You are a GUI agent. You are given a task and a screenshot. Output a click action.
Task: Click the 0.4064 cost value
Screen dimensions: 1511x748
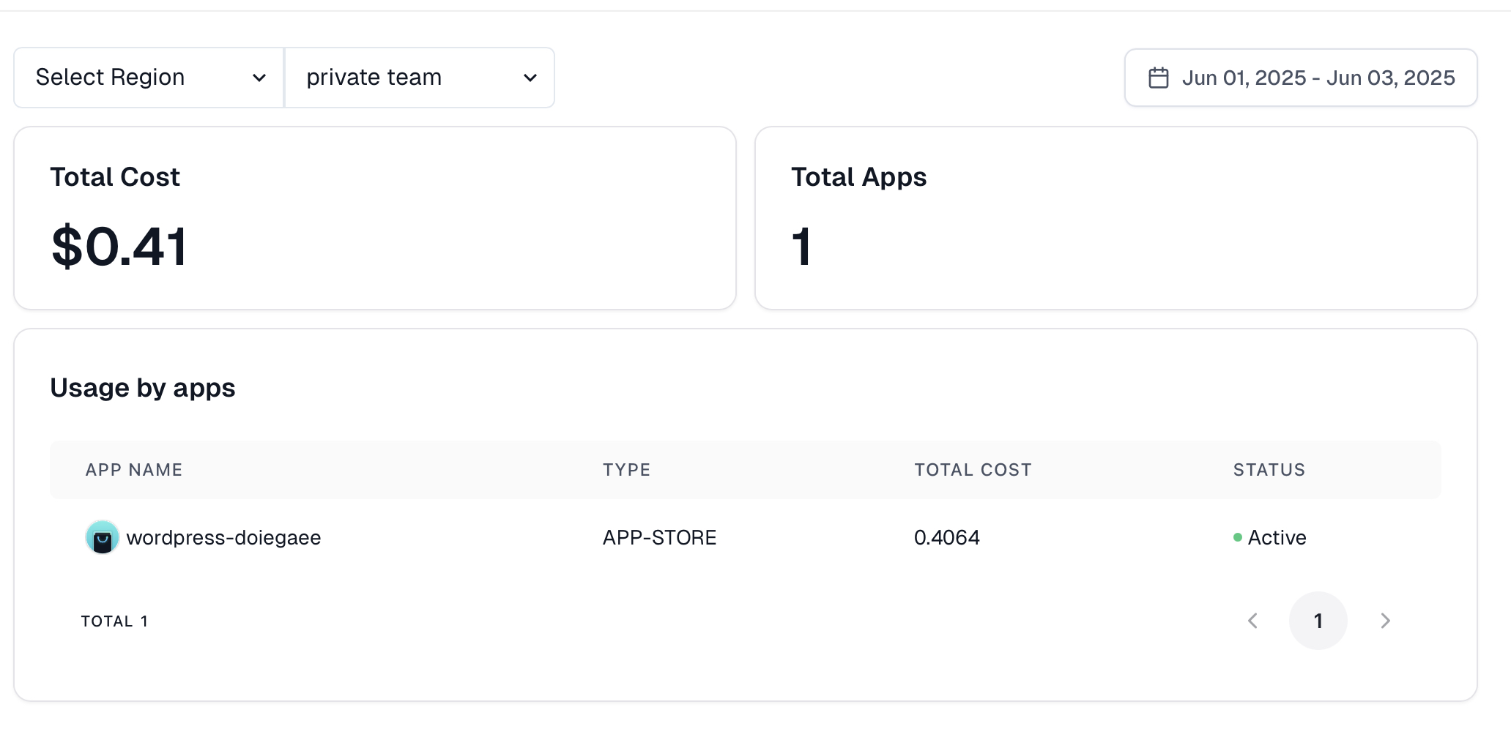pyautogui.click(x=946, y=538)
